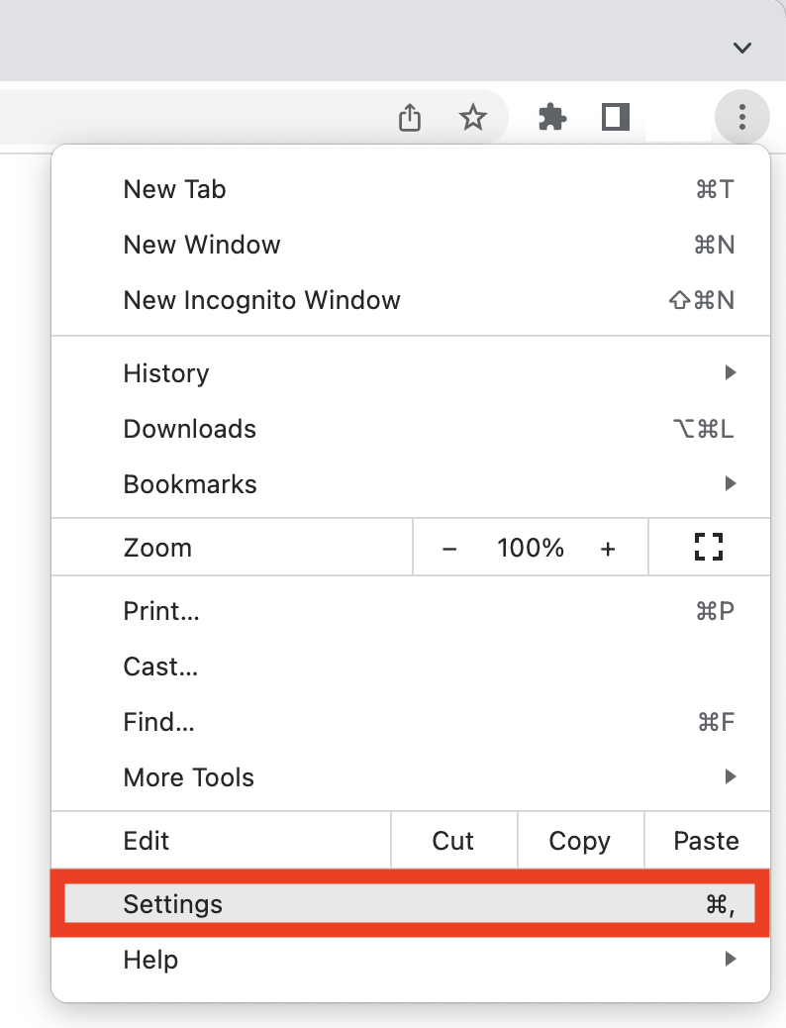The width and height of the screenshot is (786, 1028).
Task: Choose Downloads in the menu
Action: tap(189, 429)
